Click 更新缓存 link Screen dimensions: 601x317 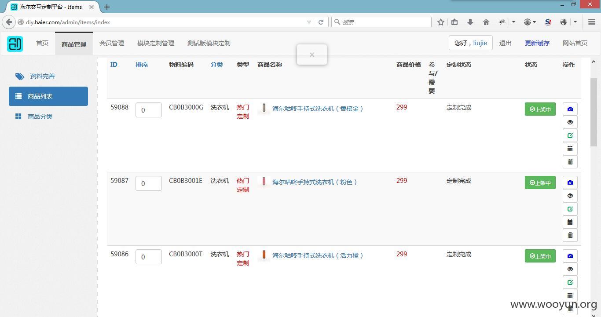click(x=537, y=43)
